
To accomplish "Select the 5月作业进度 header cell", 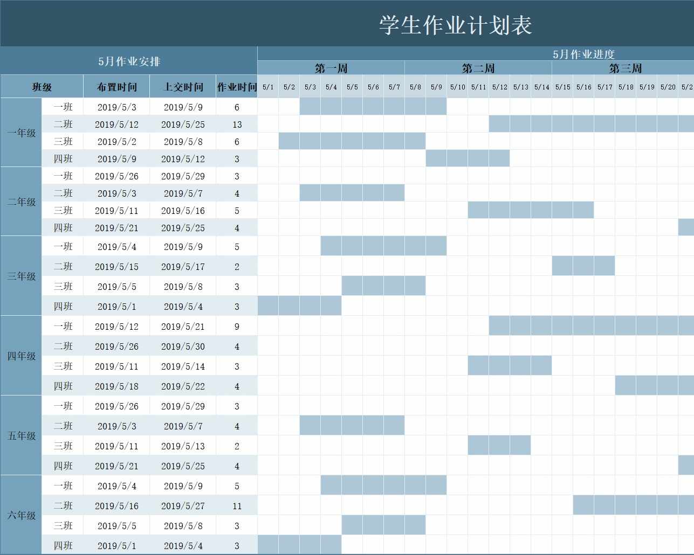I will tap(586, 54).
